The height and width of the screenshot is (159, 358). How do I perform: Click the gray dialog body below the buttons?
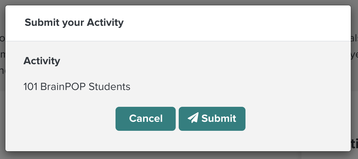[x=178, y=141]
